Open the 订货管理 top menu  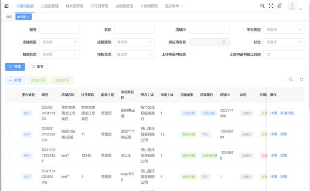point(99,6)
